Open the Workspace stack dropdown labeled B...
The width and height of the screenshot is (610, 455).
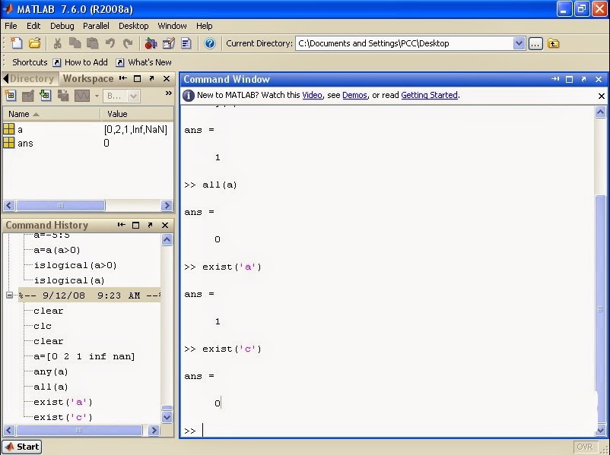[x=121, y=96]
